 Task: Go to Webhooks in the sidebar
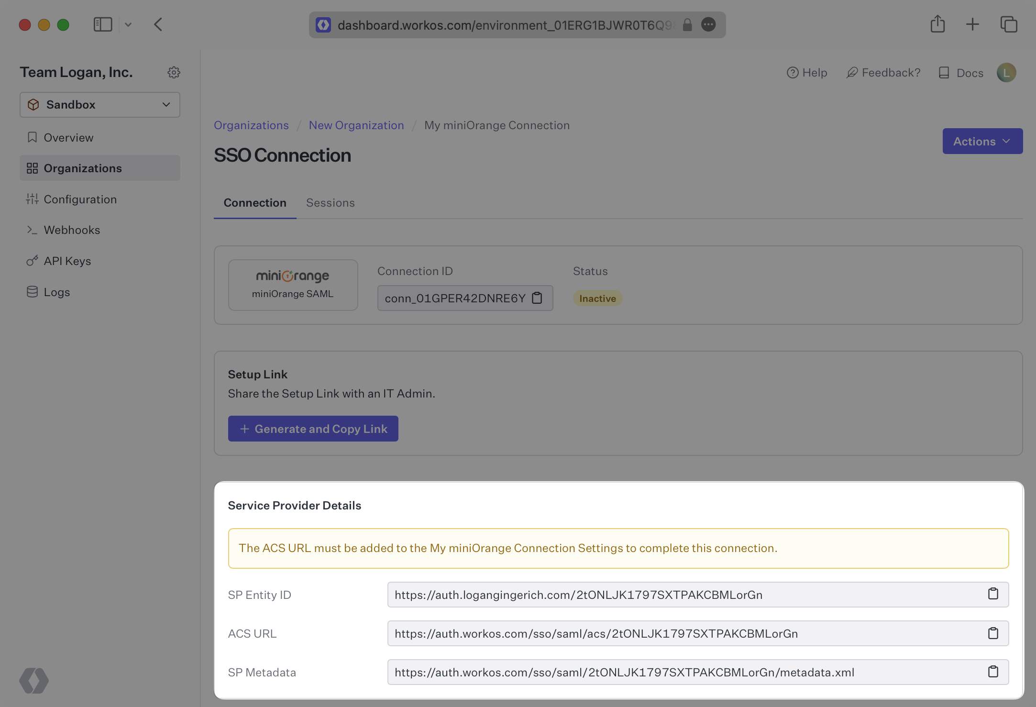tap(72, 230)
